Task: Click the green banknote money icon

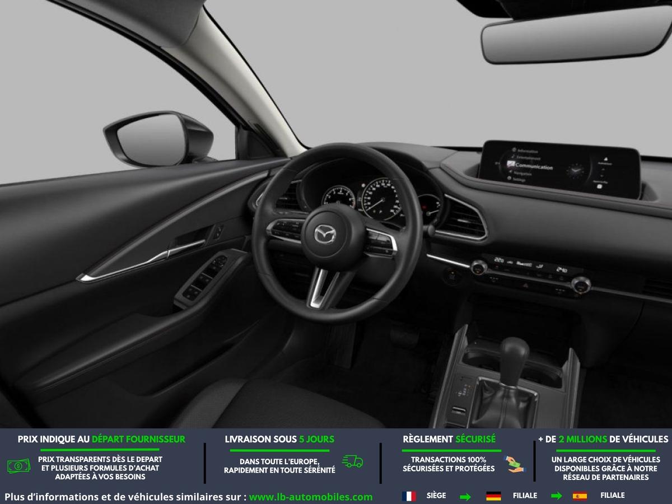Action: [x=19, y=465]
